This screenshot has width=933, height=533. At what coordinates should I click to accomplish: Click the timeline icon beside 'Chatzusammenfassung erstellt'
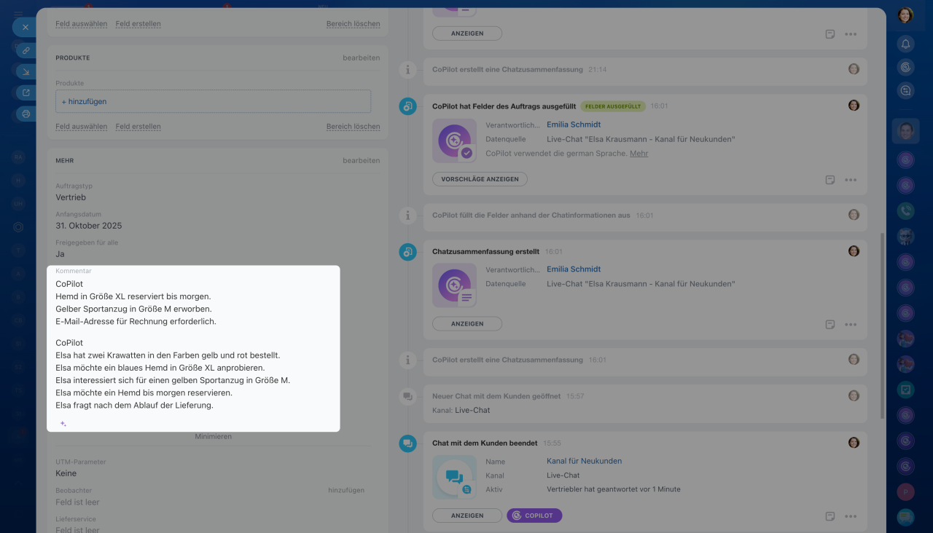[x=408, y=252]
